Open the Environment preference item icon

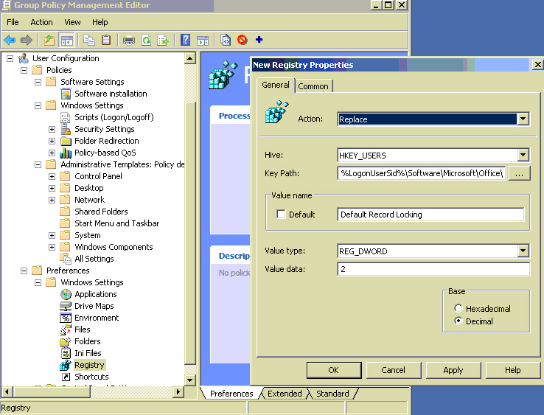pos(66,318)
